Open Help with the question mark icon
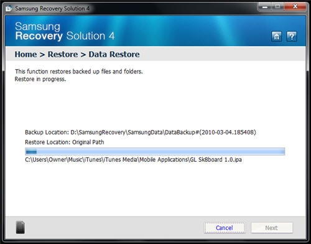The image size is (311, 244). [x=292, y=37]
